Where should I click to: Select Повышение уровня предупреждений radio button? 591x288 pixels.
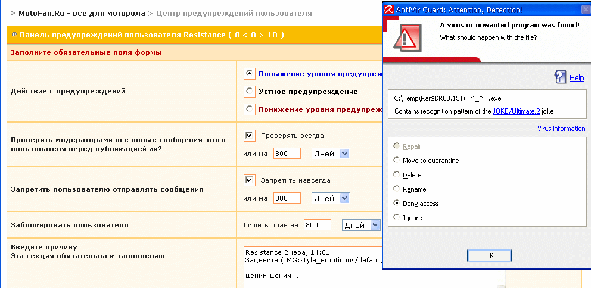tap(249, 74)
